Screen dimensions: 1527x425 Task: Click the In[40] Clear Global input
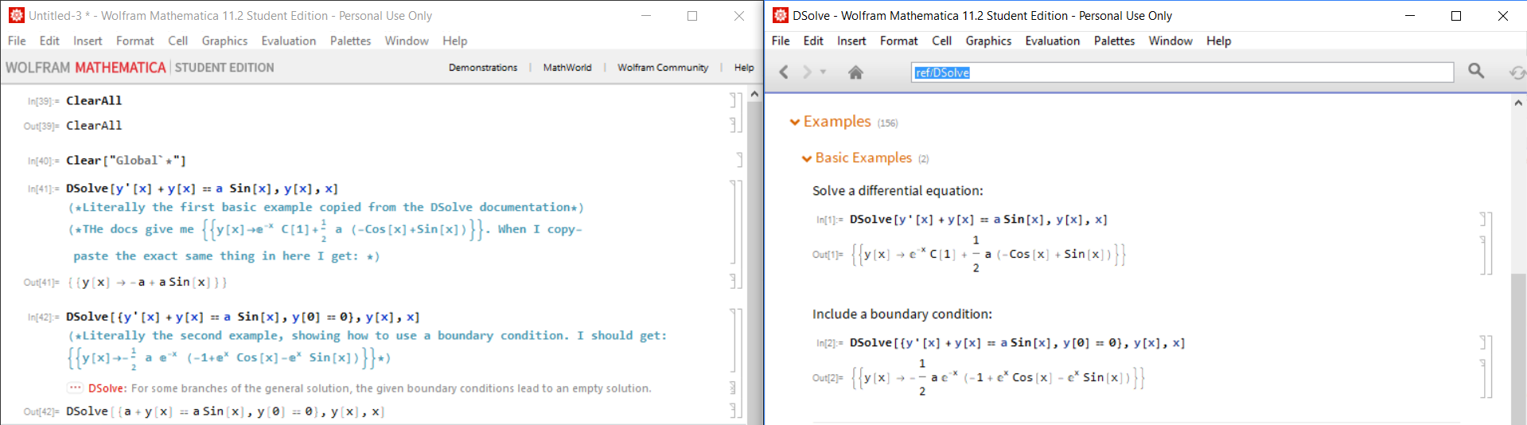126,161
